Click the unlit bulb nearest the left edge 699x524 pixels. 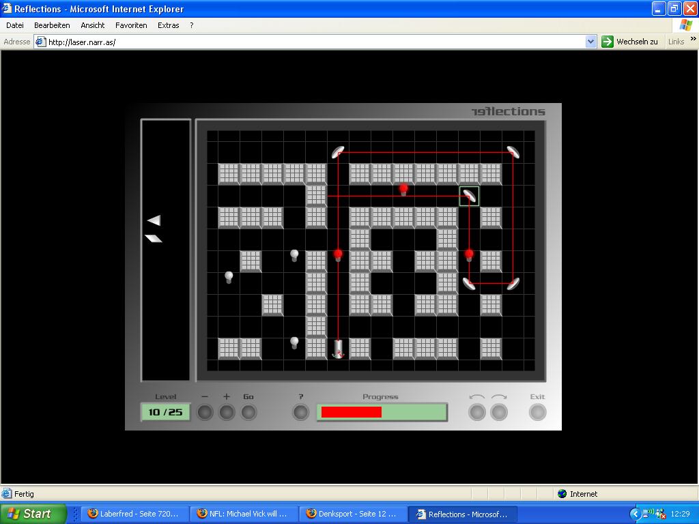(229, 277)
